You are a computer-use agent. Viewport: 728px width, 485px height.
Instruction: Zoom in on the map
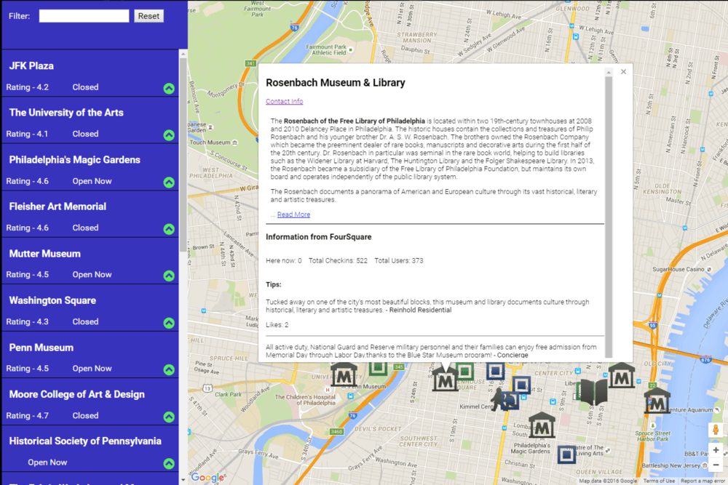click(x=716, y=450)
